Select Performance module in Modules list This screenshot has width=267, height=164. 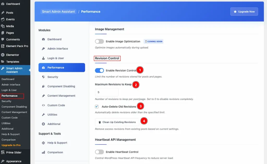[62, 67]
